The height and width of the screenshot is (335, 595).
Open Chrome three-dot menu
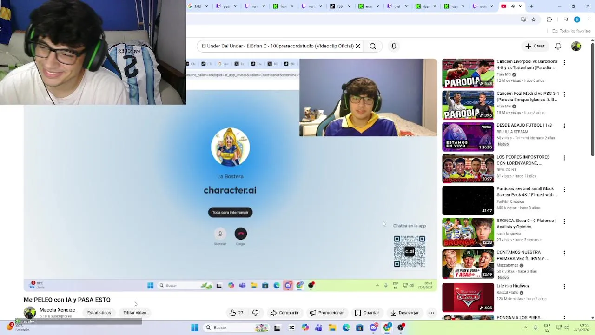click(588, 20)
